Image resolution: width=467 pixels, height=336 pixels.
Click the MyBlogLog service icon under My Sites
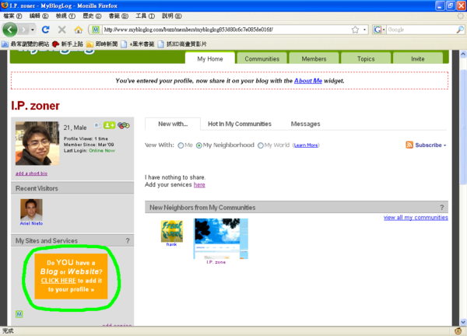pyautogui.click(x=19, y=314)
